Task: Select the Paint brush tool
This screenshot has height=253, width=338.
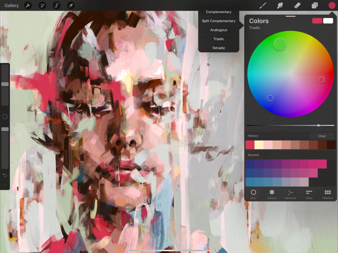Action: coord(263,5)
